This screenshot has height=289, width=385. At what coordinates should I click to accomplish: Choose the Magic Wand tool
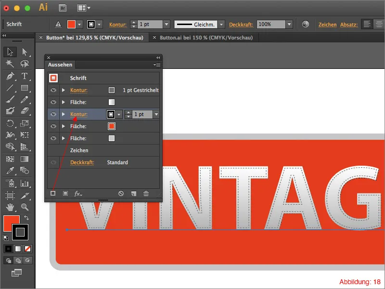(10, 64)
